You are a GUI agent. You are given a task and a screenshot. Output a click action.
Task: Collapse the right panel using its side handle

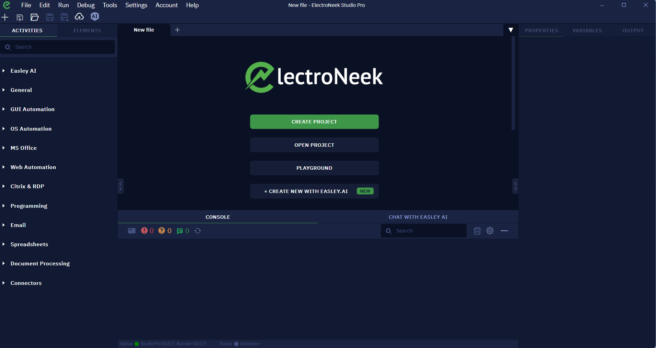coord(515,186)
